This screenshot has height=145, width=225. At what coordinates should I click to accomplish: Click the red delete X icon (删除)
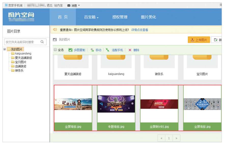[130, 50]
